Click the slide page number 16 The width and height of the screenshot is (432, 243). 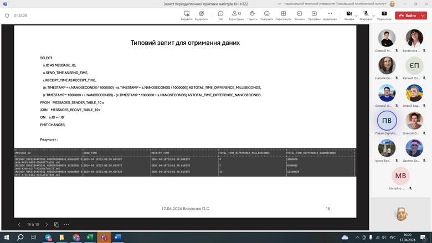[x=328, y=209]
